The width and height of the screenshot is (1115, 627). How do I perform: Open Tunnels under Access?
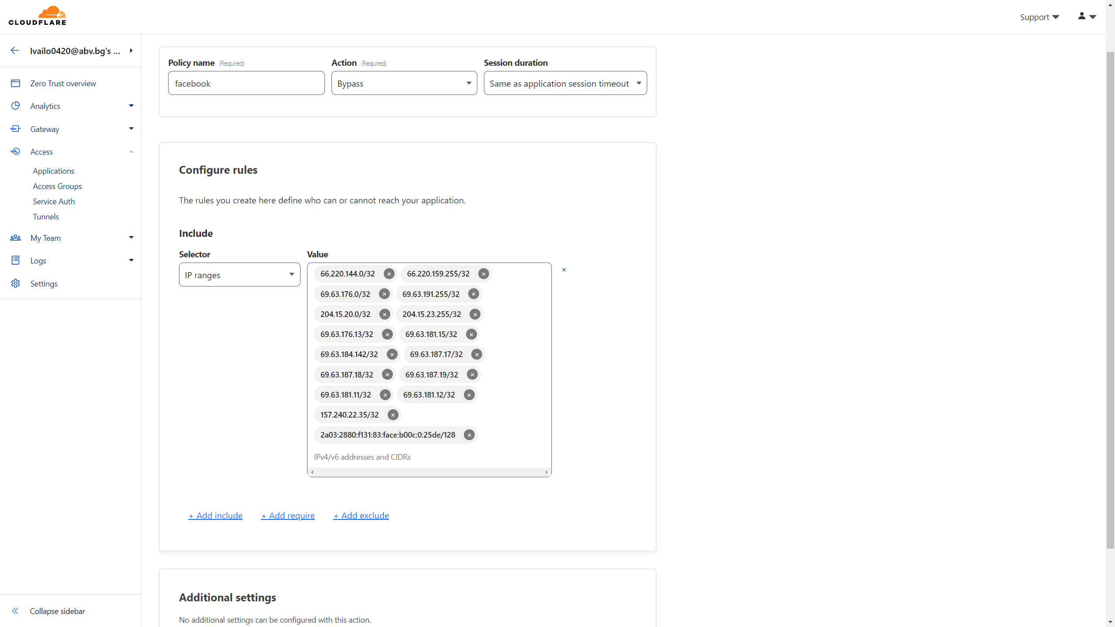(46, 216)
